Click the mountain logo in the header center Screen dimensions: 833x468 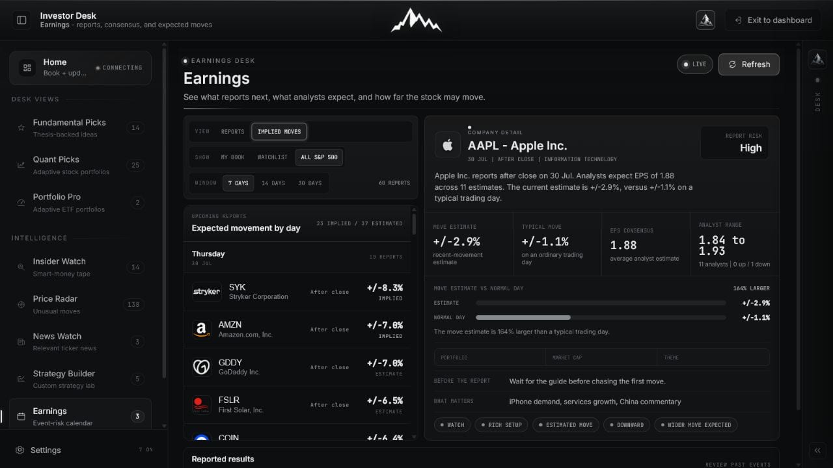pos(416,20)
